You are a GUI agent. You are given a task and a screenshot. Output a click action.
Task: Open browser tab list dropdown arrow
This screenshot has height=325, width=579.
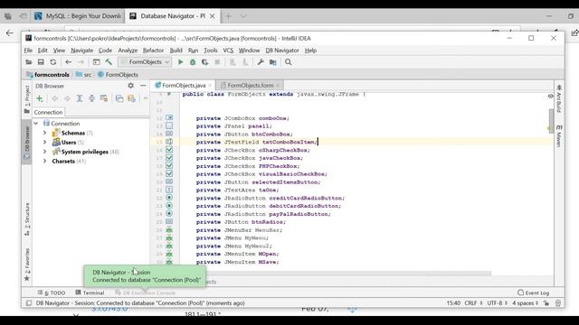click(243, 16)
